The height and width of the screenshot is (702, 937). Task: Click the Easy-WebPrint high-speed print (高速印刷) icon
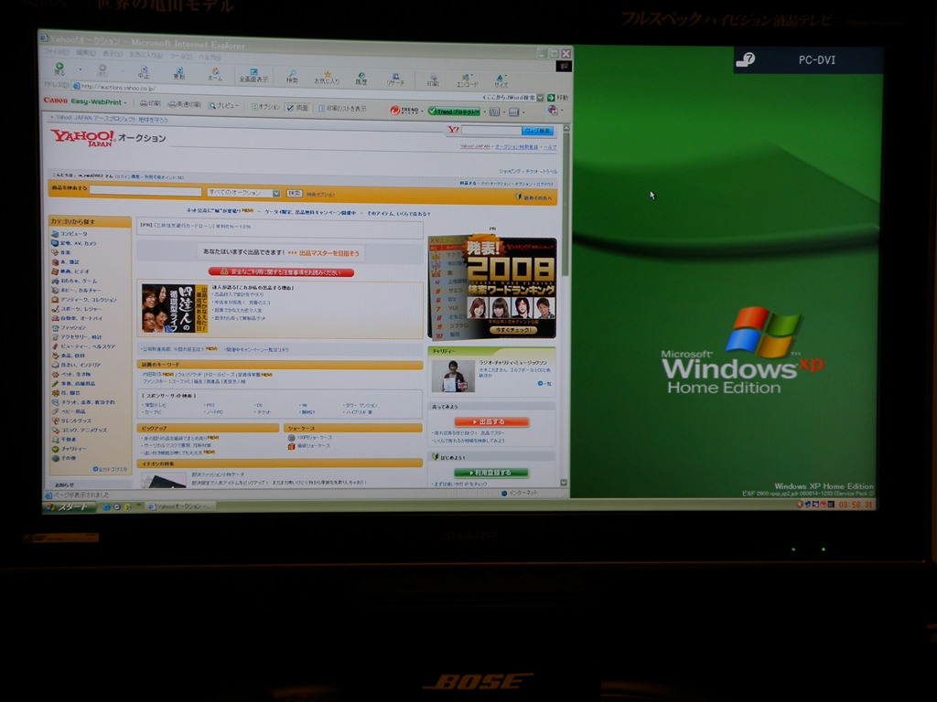[184, 104]
